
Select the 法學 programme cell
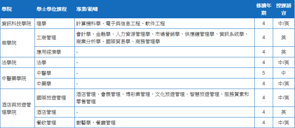pos(55,62)
